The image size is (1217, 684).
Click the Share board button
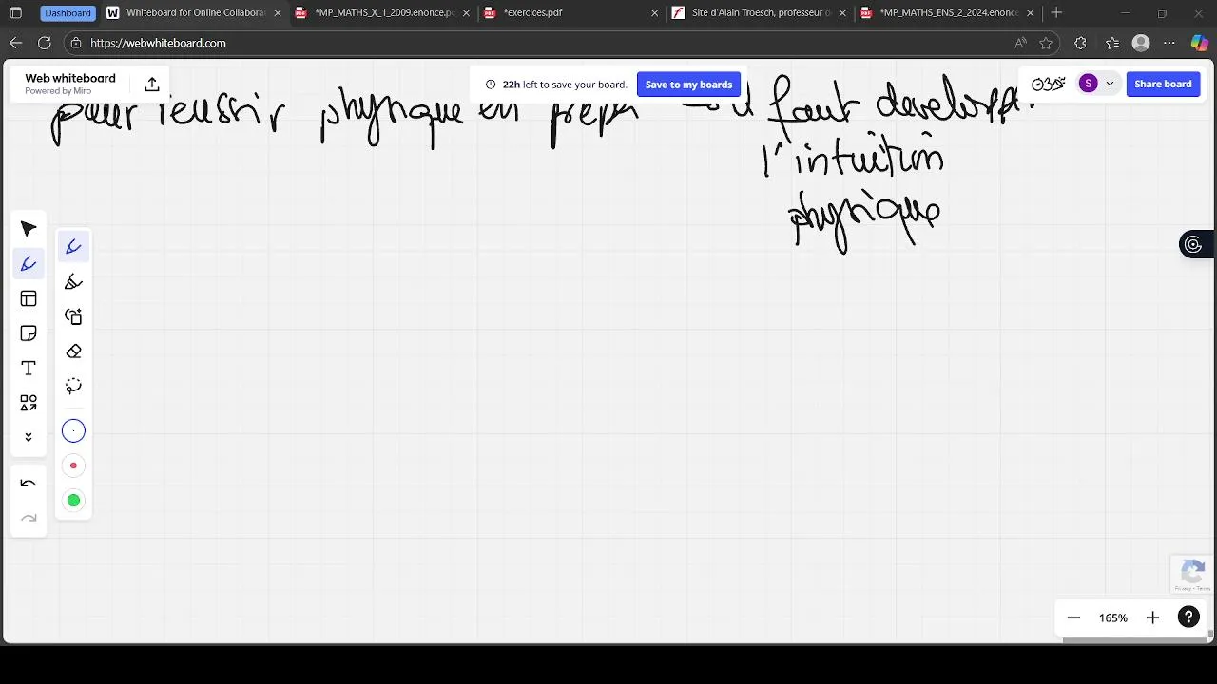(1163, 84)
